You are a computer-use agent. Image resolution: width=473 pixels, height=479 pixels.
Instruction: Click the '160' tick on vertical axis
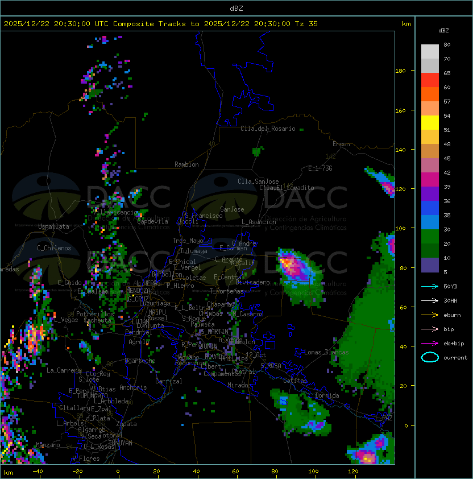tap(400, 110)
